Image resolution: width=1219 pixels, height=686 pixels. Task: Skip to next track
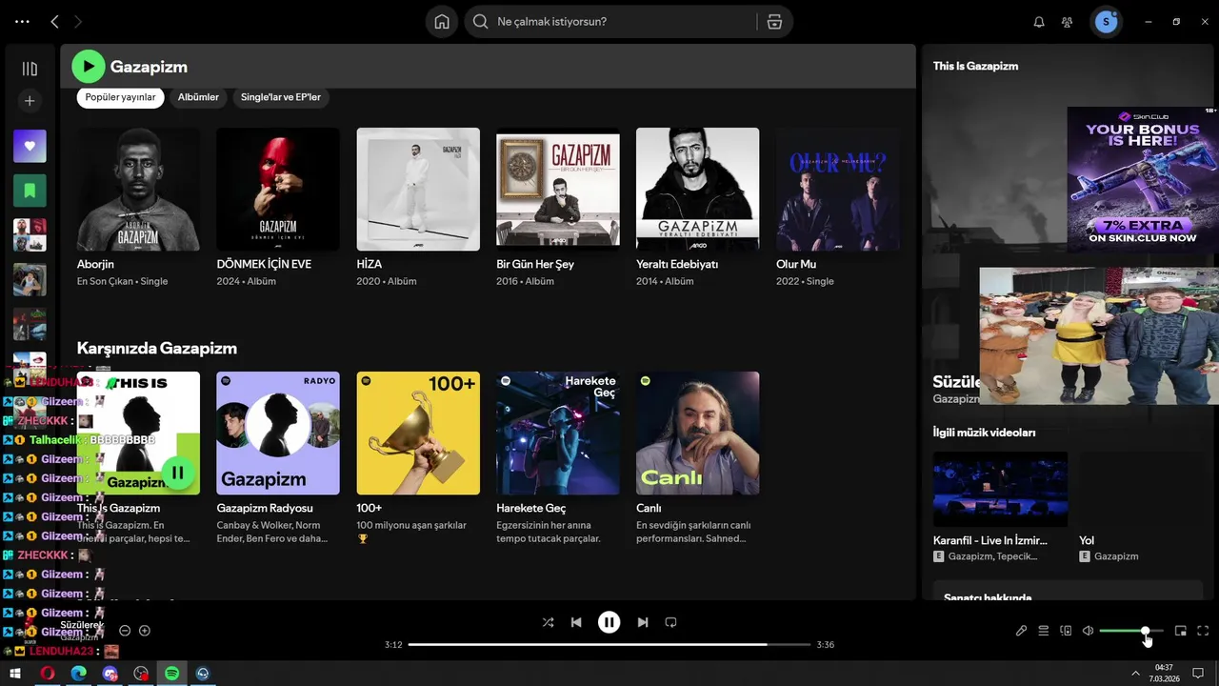coord(643,622)
